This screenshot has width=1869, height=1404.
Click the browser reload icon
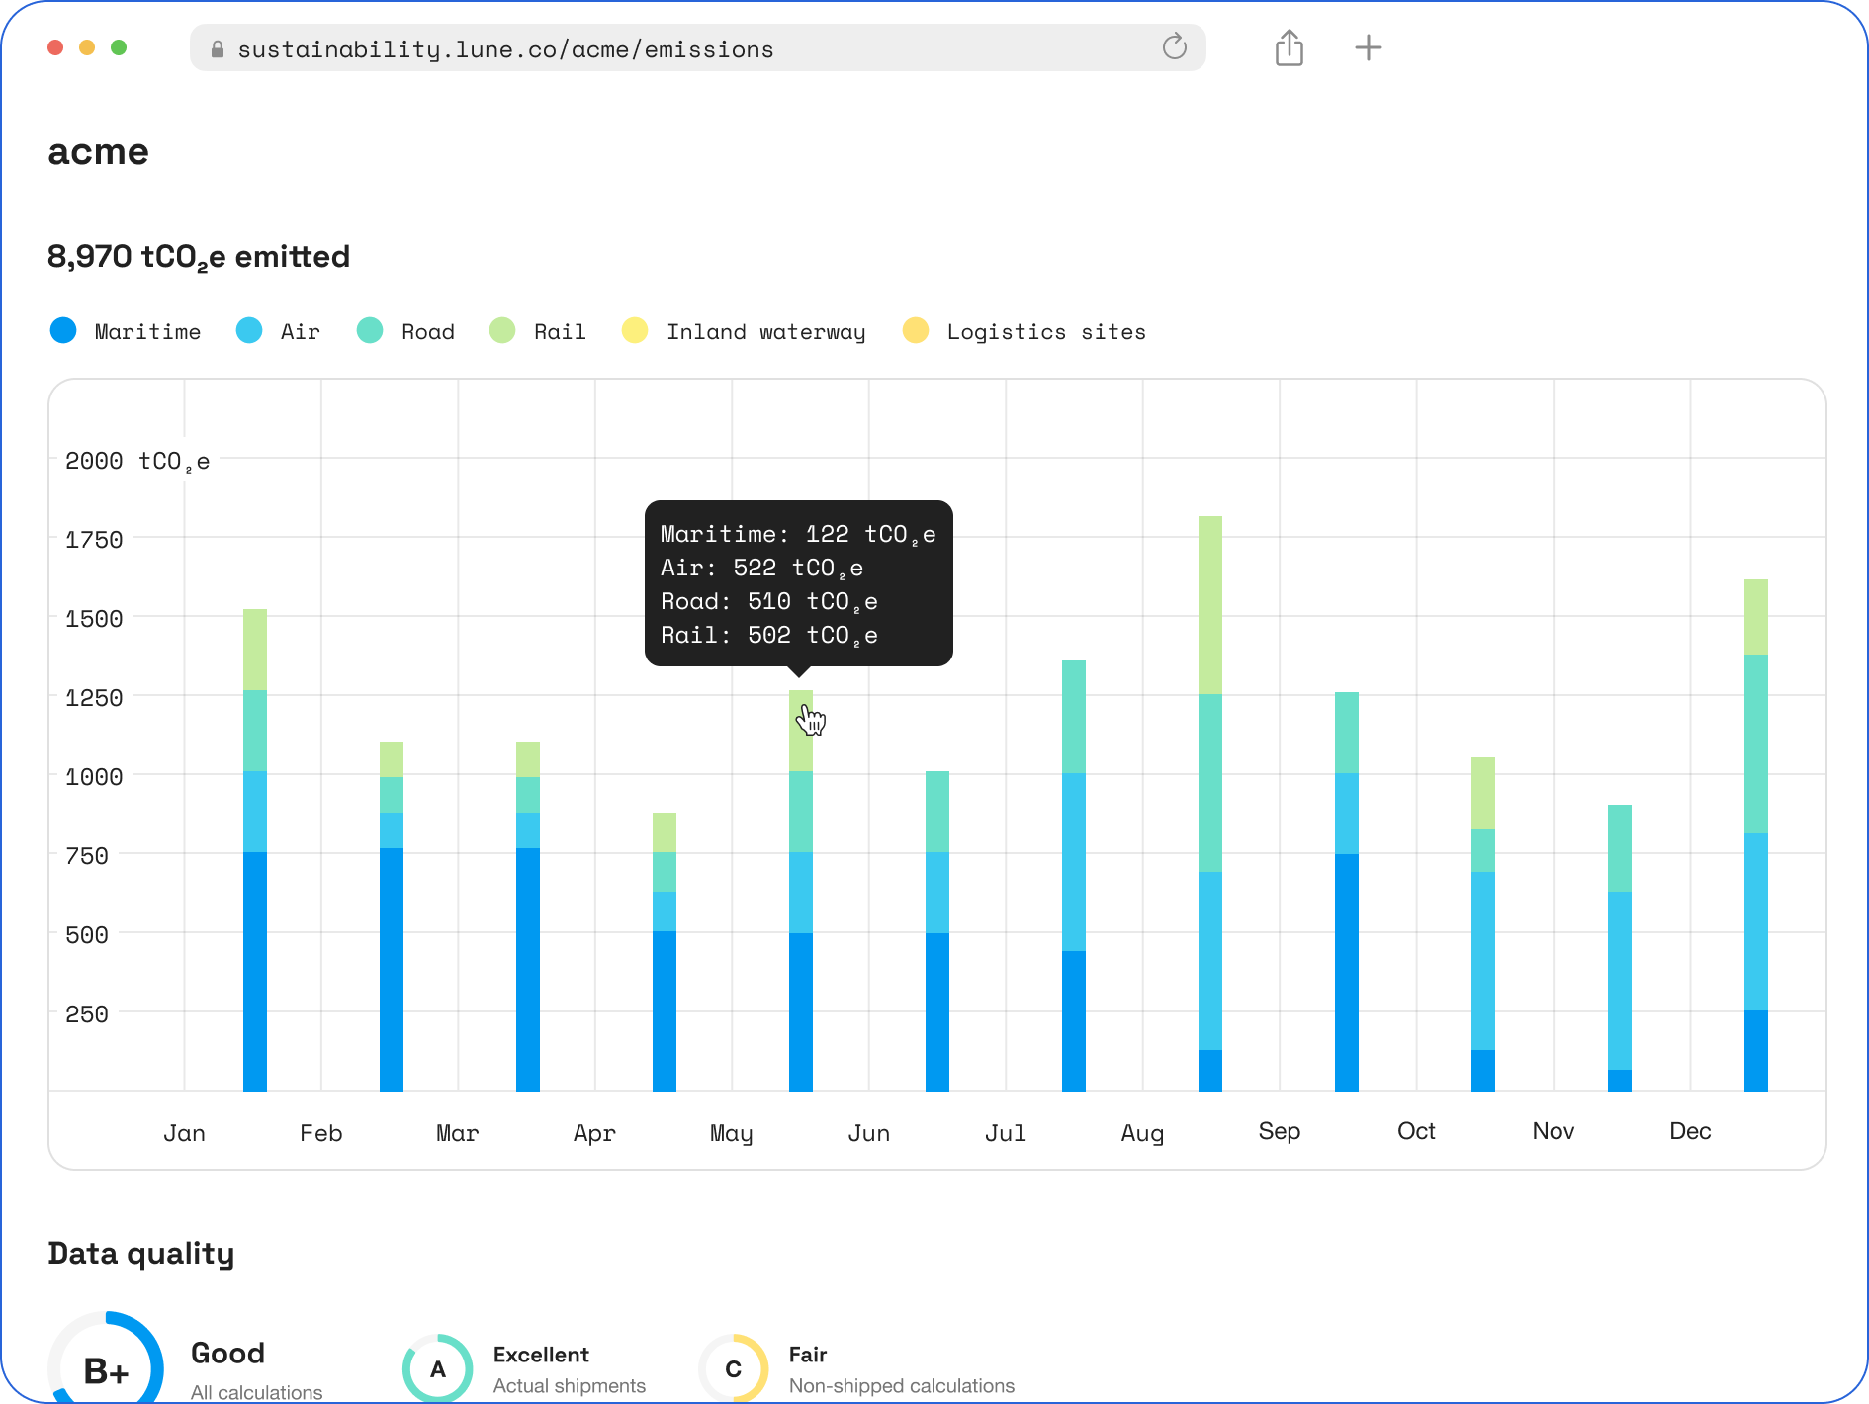coord(1174,46)
